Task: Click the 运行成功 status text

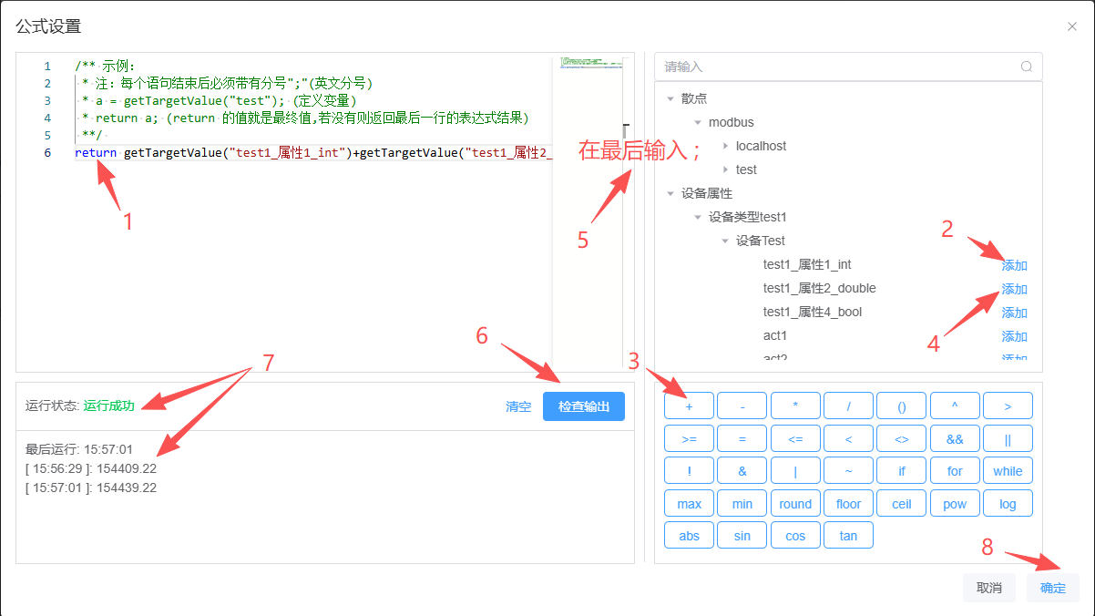Action: click(108, 406)
